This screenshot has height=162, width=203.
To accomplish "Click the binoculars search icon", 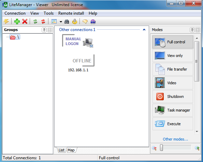I will click(x=67, y=21).
